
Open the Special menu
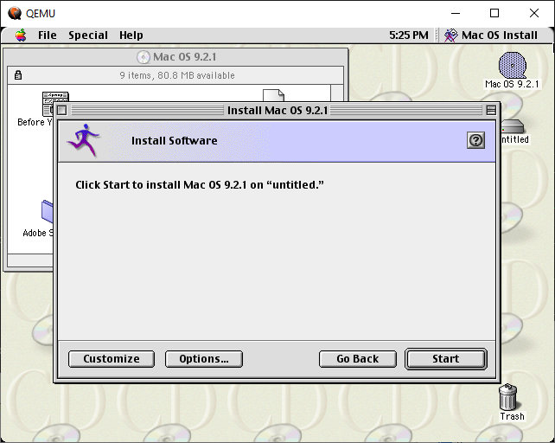pos(88,35)
